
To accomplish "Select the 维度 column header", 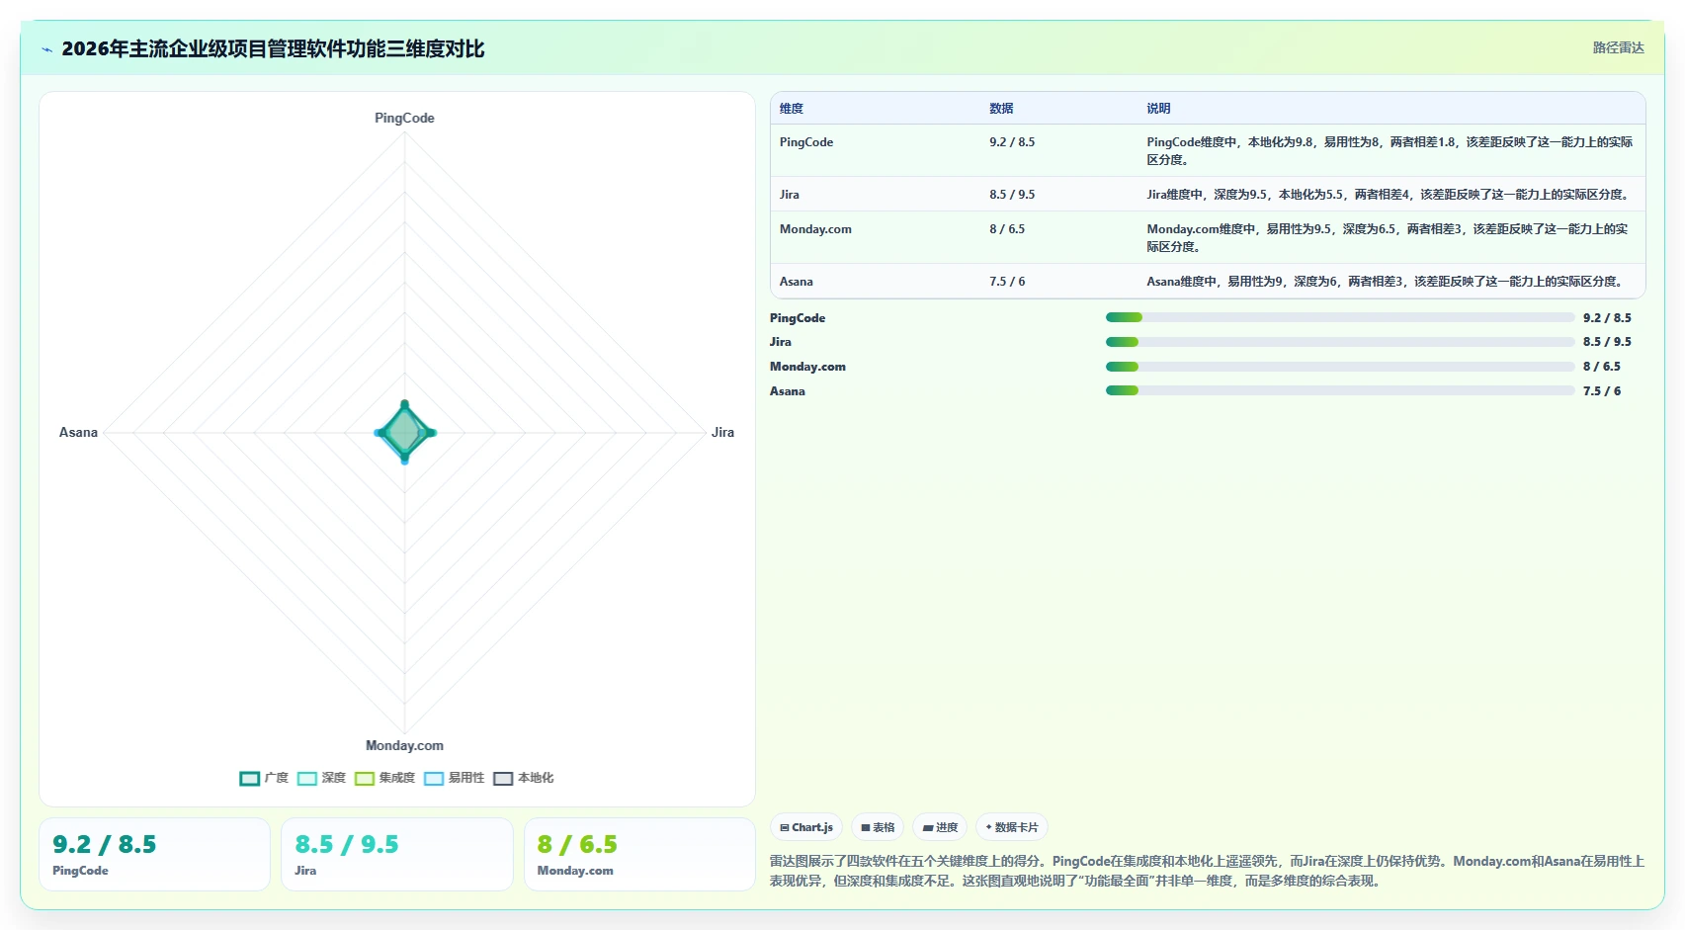I will [x=792, y=109].
